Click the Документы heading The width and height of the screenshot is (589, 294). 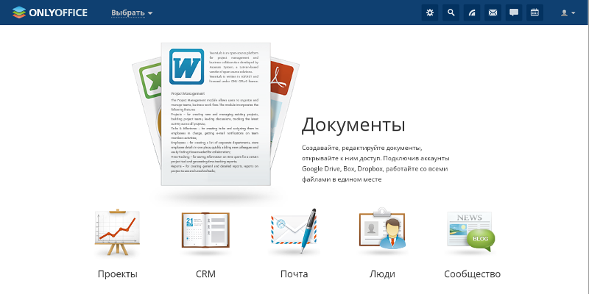coord(353,125)
